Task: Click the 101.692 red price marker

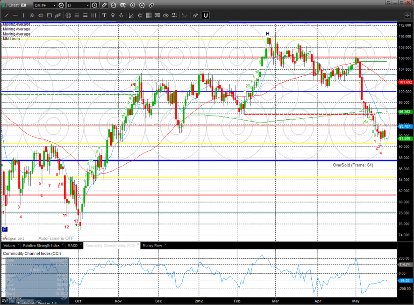Action: click(x=405, y=82)
